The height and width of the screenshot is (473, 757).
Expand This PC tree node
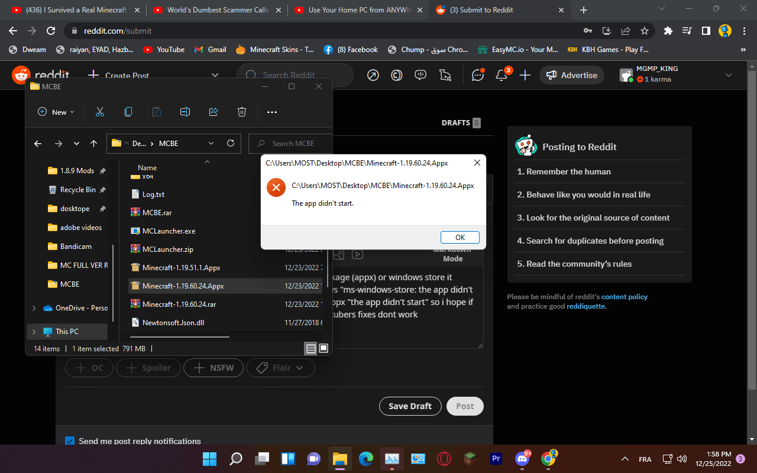tap(34, 332)
